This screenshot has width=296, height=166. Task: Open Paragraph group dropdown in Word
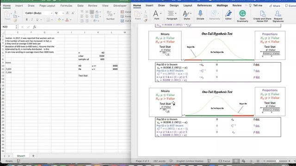172,15
